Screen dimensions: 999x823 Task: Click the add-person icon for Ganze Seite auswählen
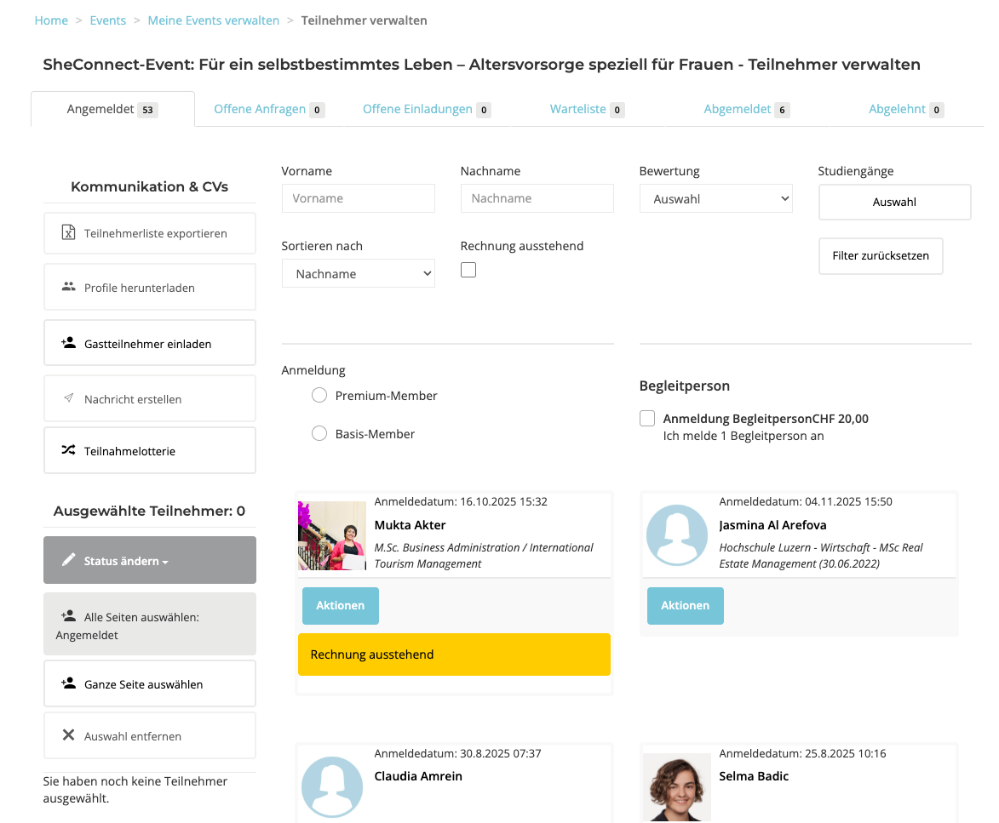(x=69, y=684)
